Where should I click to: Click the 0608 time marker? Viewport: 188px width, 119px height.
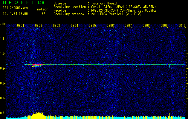point(146,26)
